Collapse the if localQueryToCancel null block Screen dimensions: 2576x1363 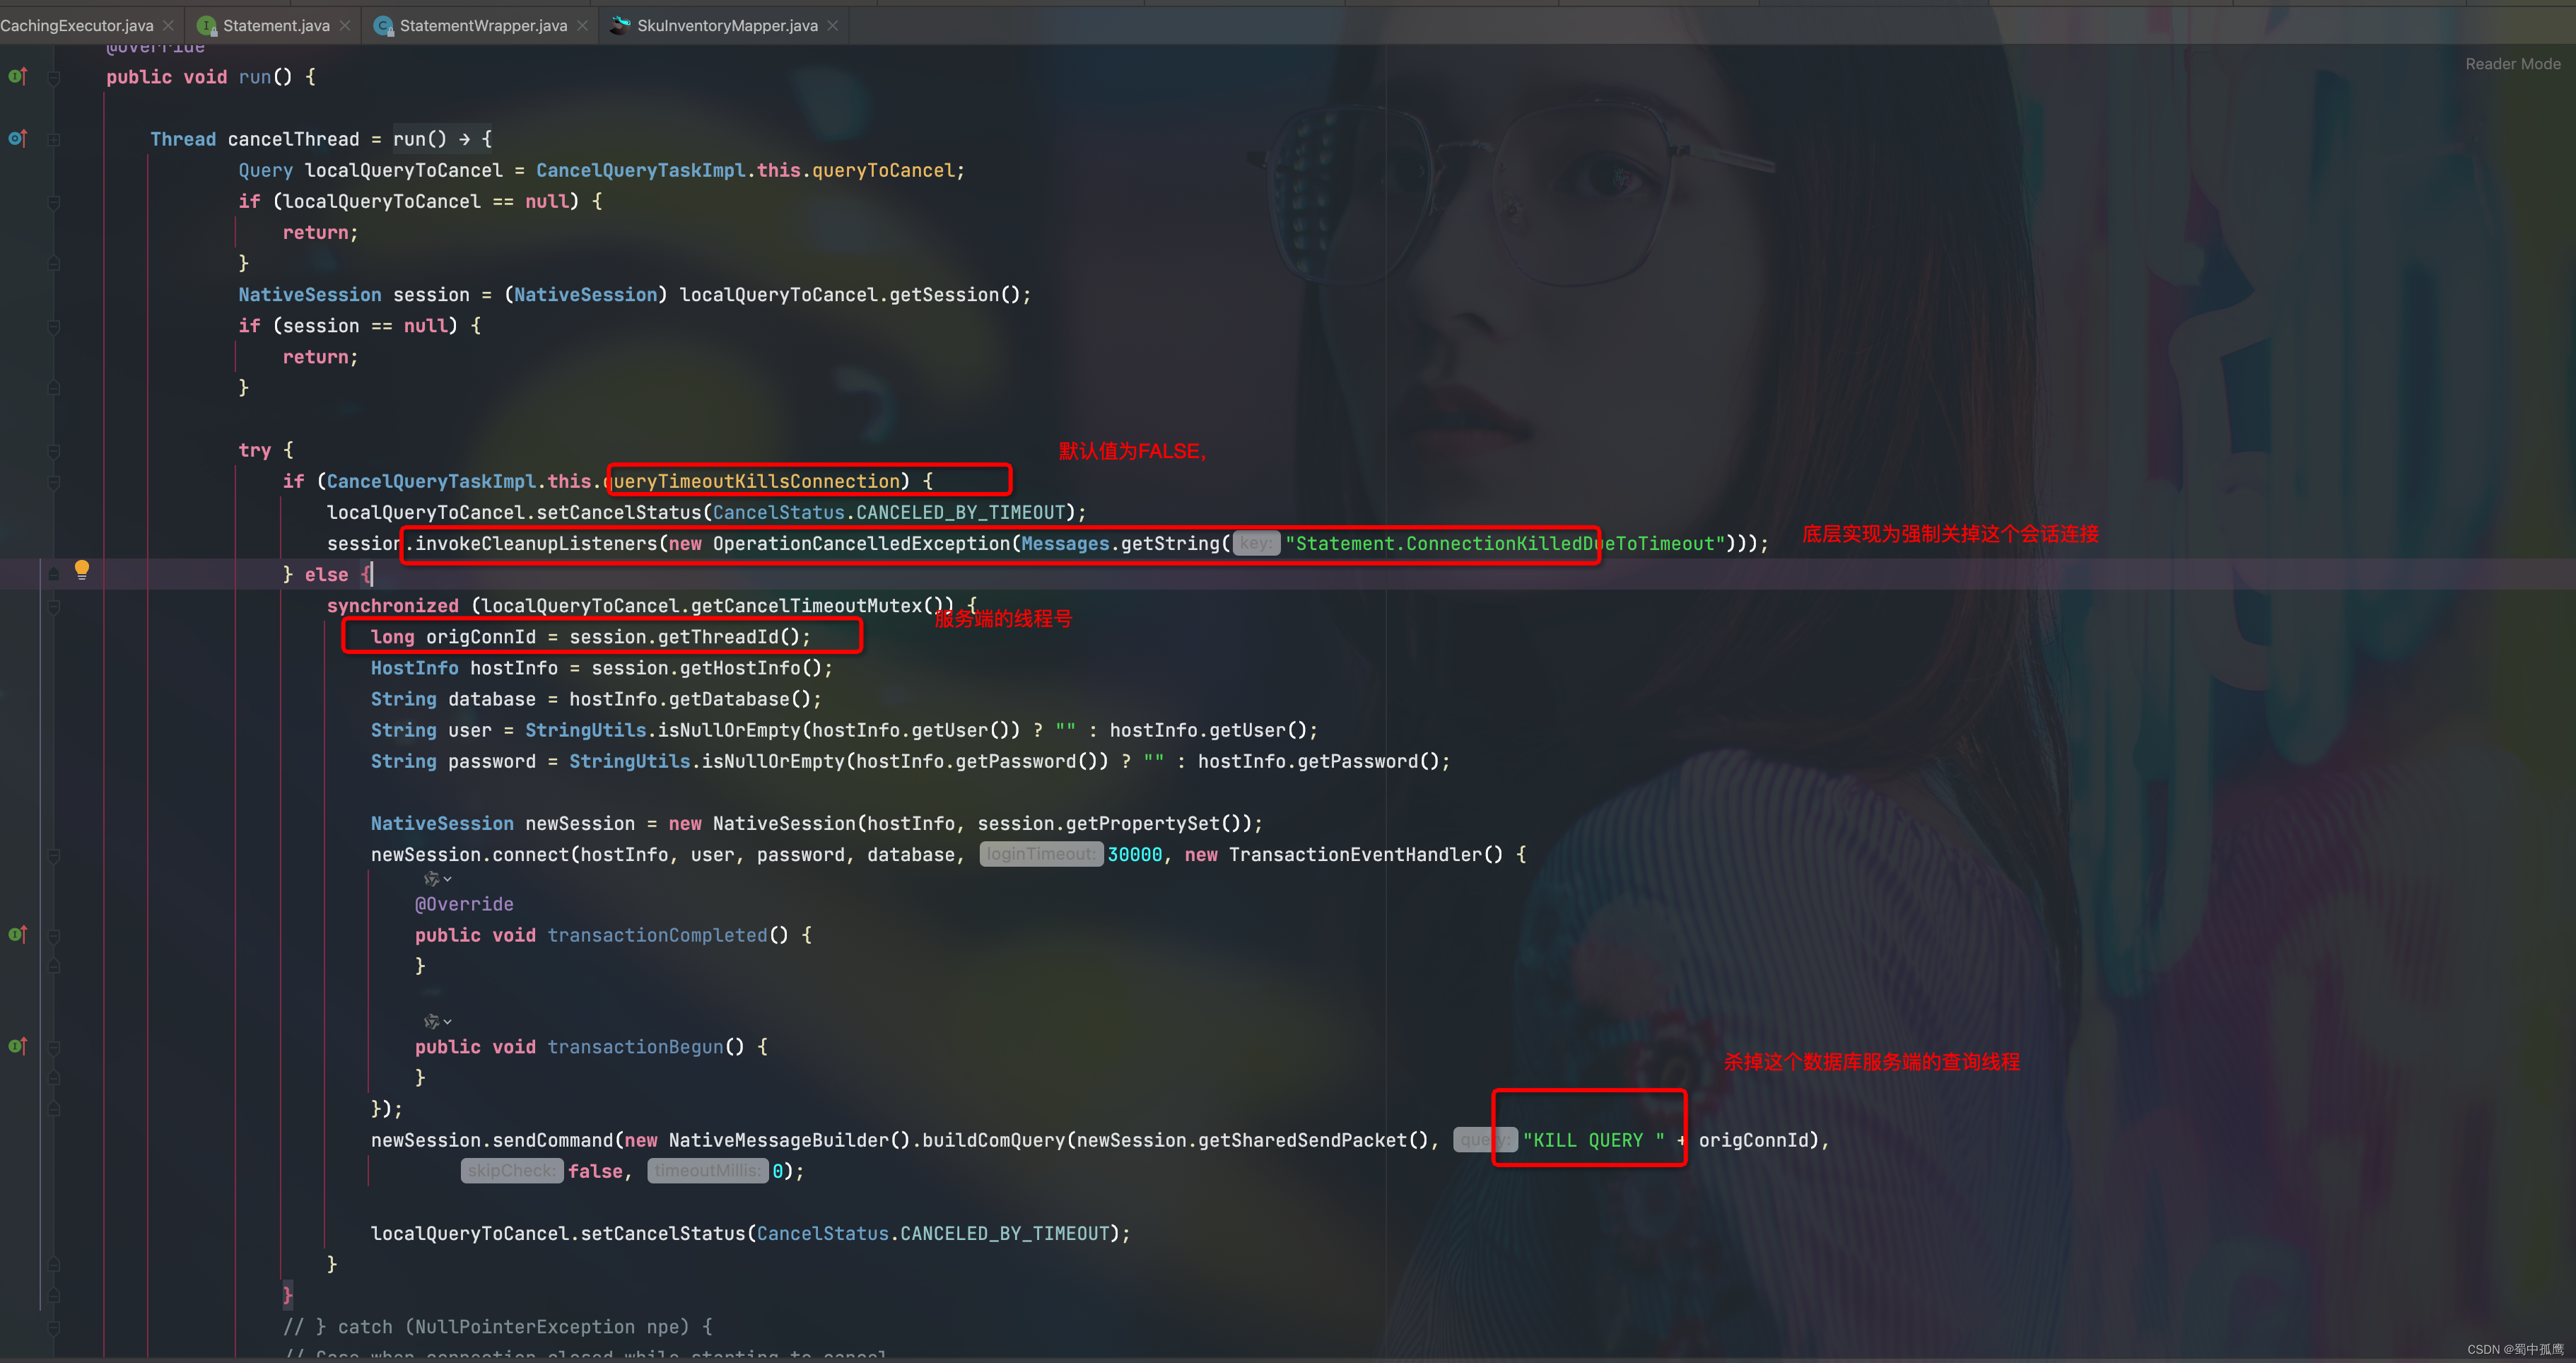[54, 202]
